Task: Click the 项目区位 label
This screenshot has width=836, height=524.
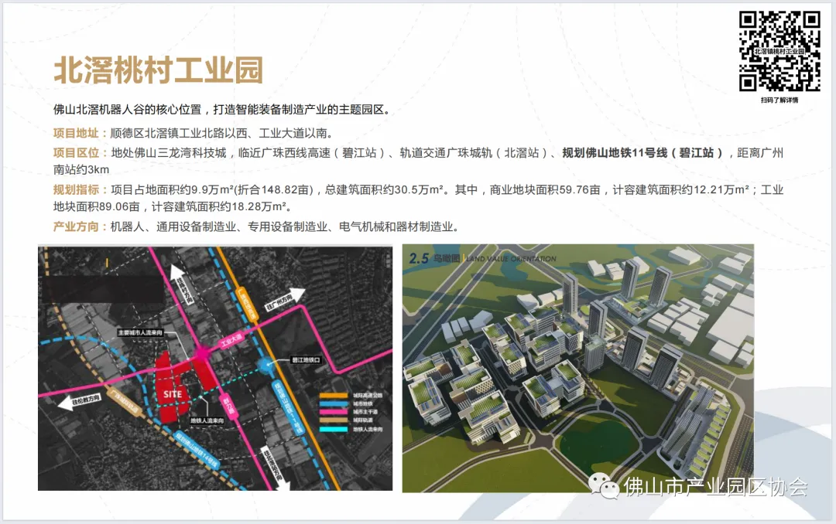Action: [76, 153]
